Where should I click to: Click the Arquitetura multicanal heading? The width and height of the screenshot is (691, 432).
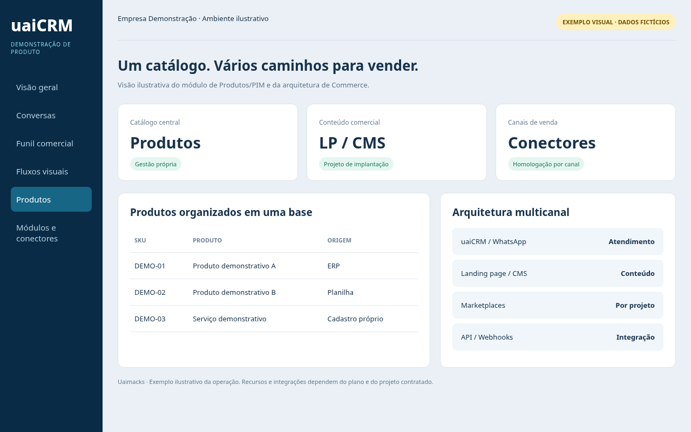[511, 212]
